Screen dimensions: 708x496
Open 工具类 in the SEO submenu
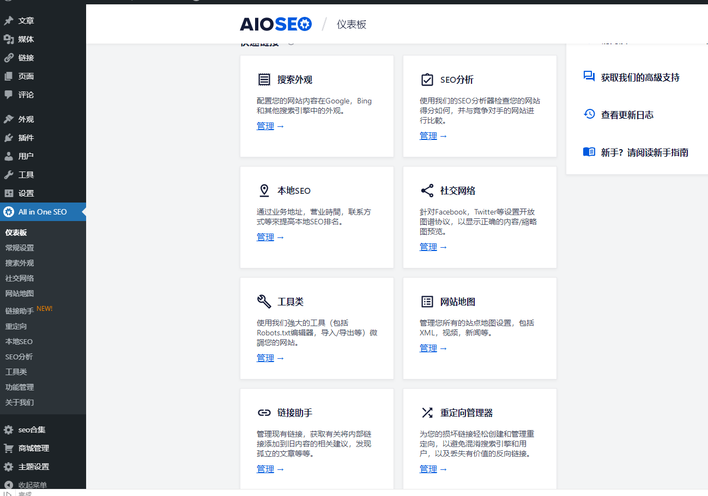coord(16,372)
